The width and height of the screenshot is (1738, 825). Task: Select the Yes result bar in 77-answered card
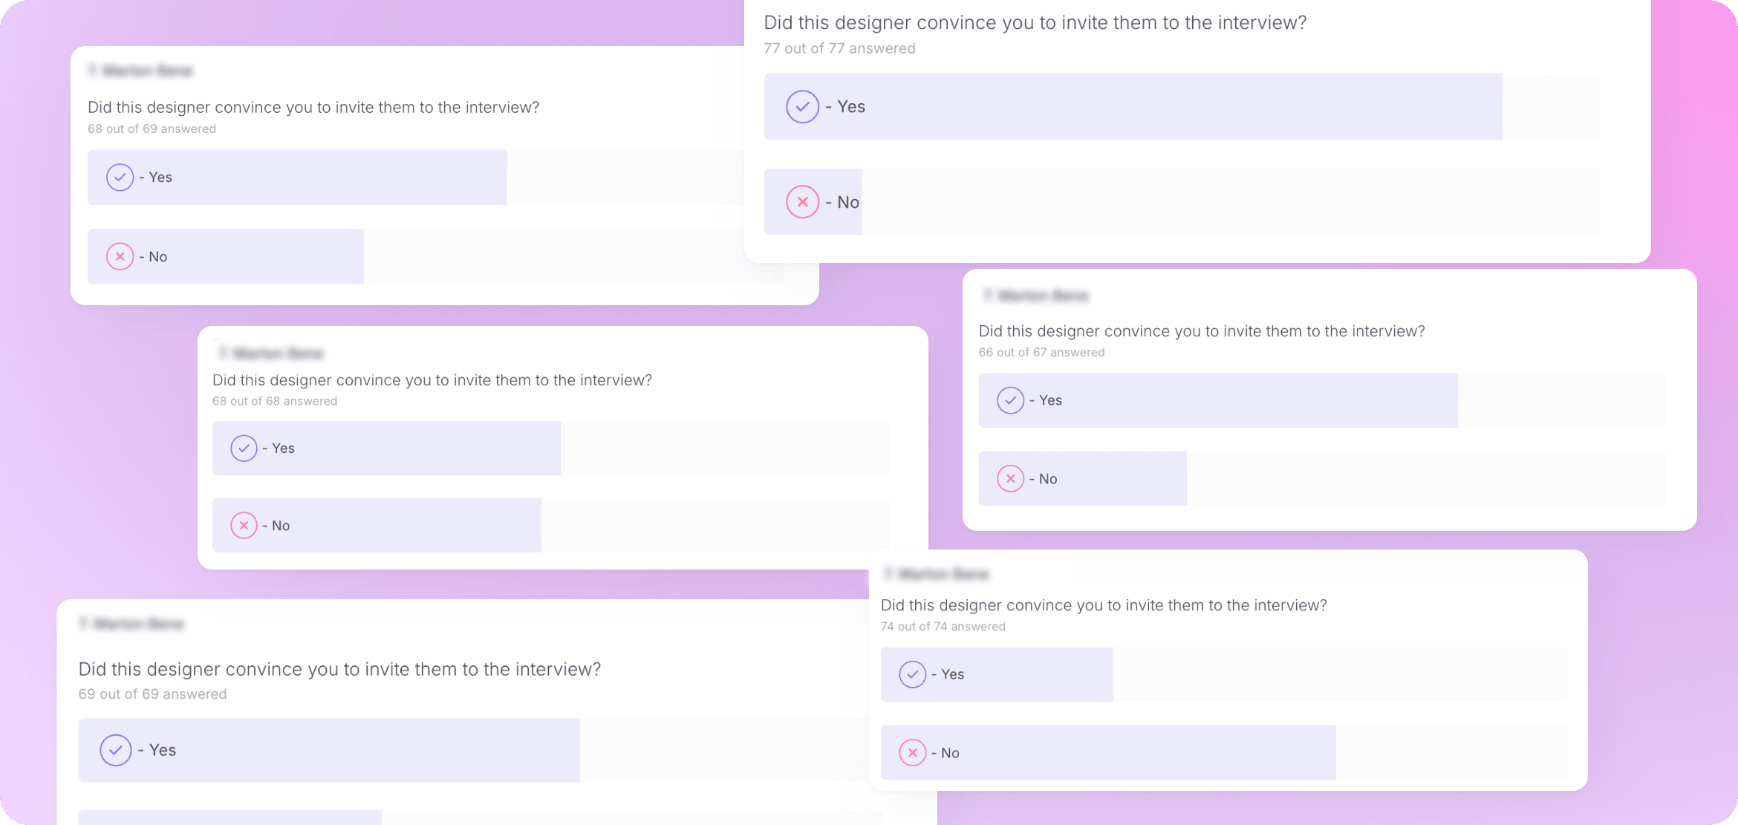(x=1181, y=107)
